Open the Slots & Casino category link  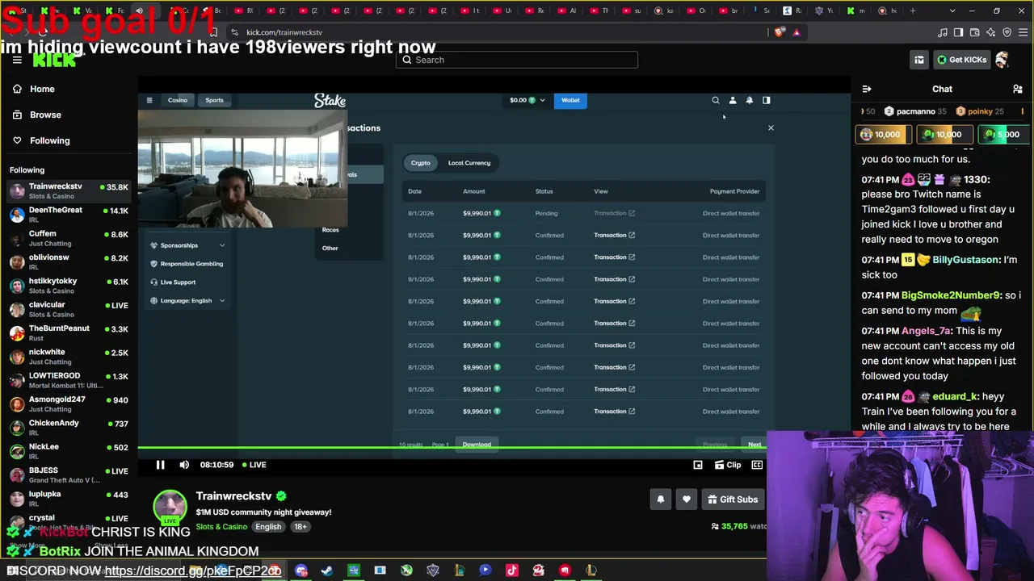pos(221,527)
